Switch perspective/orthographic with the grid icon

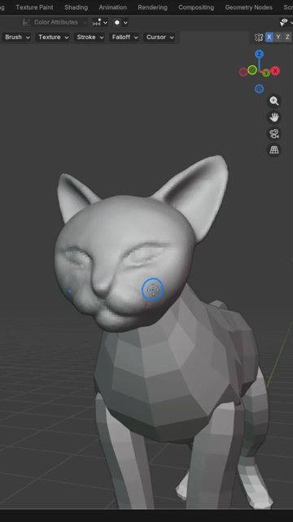click(274, 150)
